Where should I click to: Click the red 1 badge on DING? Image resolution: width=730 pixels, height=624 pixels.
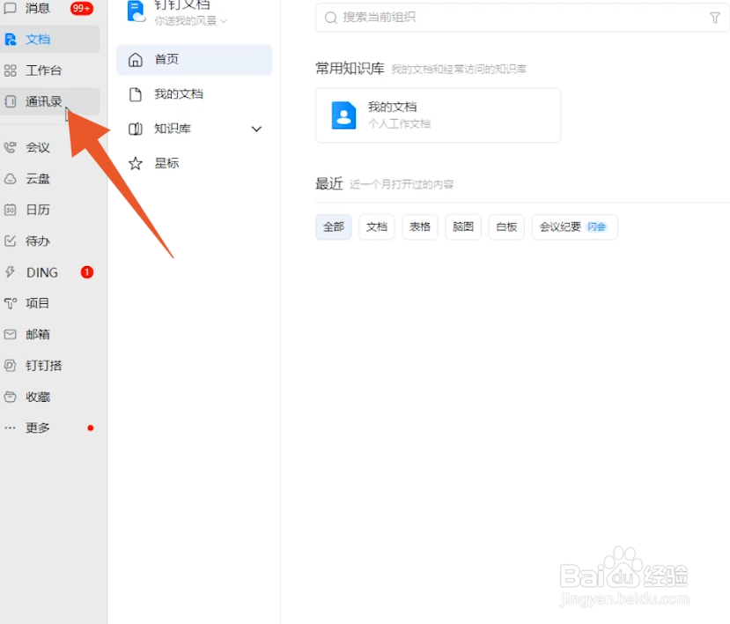[87, 272]
